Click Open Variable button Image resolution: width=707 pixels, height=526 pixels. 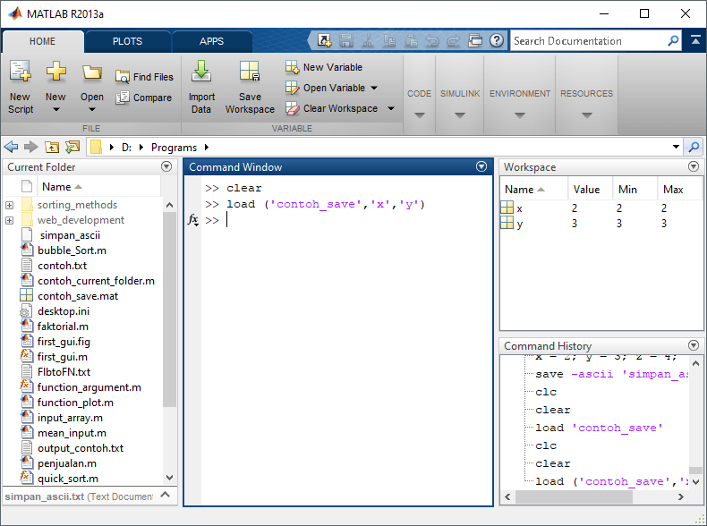[x=326, y=88]
